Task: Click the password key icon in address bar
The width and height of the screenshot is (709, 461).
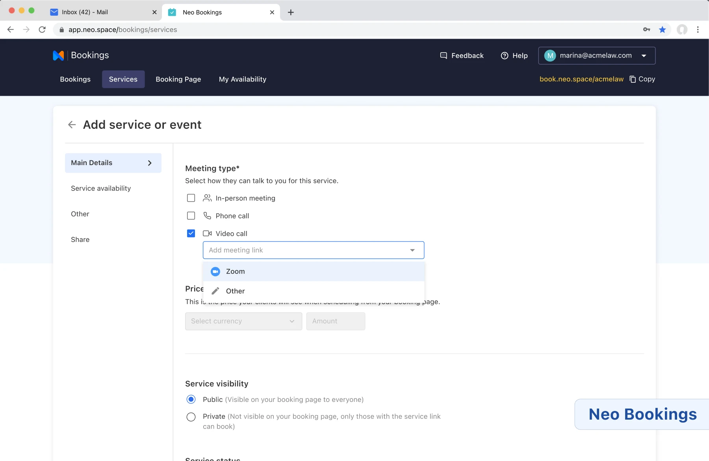Action: 646,30
